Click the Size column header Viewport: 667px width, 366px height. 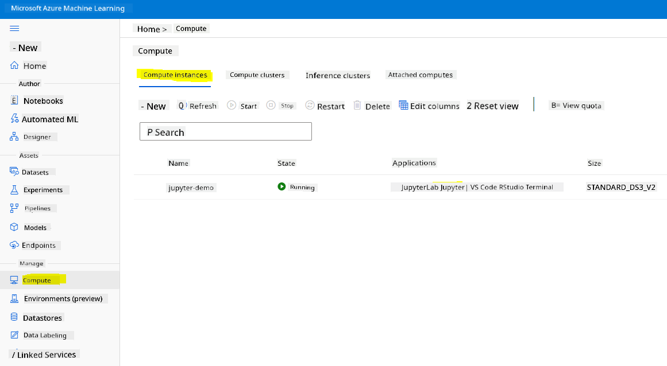pyautogui.click(x=594, y=163)
